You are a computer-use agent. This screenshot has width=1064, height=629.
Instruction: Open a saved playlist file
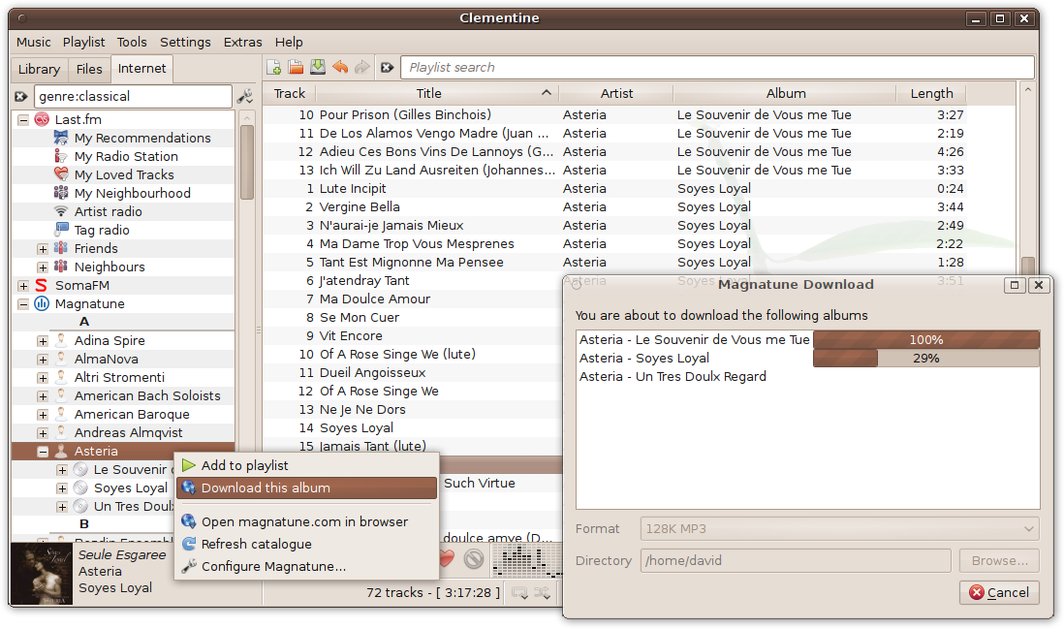click(x=296, y=67)
